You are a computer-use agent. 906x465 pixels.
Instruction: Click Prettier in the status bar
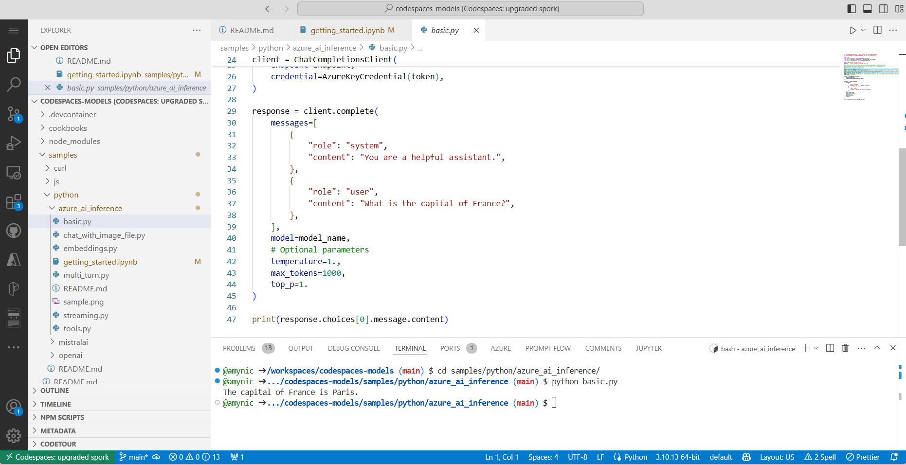[863, 457]
